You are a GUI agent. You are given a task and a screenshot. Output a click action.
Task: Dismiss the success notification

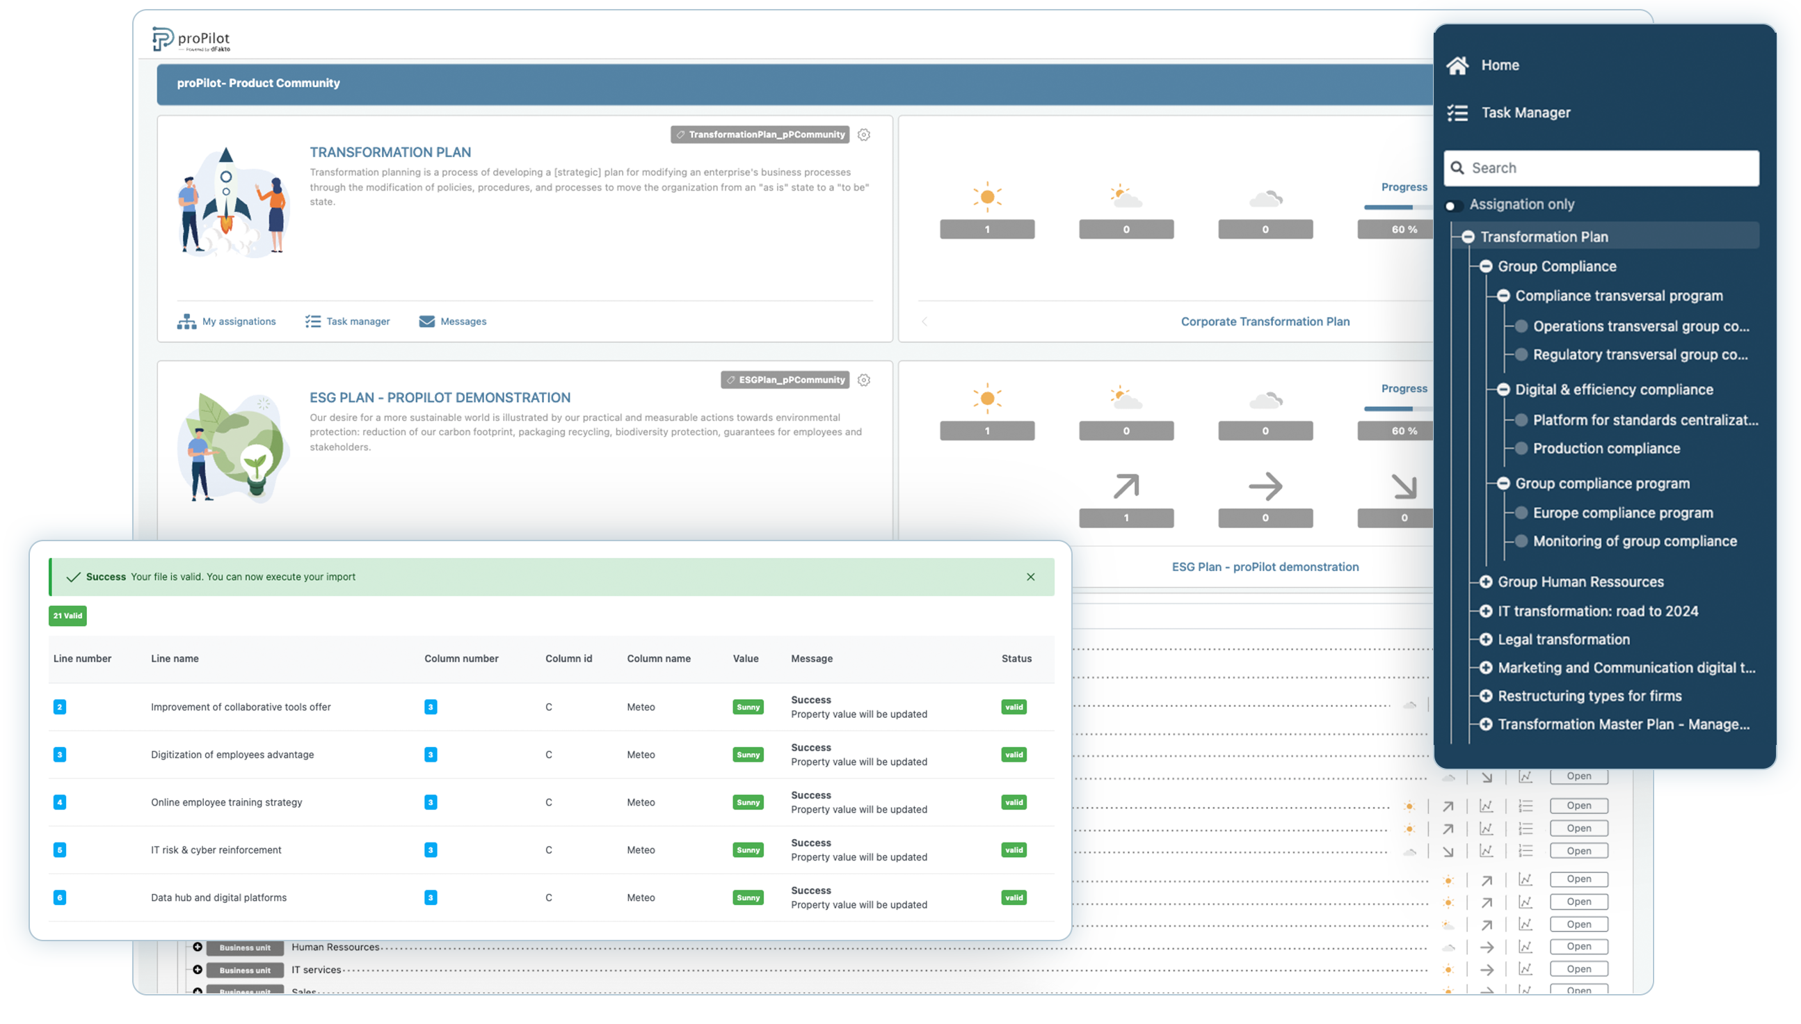(1030, 577)
